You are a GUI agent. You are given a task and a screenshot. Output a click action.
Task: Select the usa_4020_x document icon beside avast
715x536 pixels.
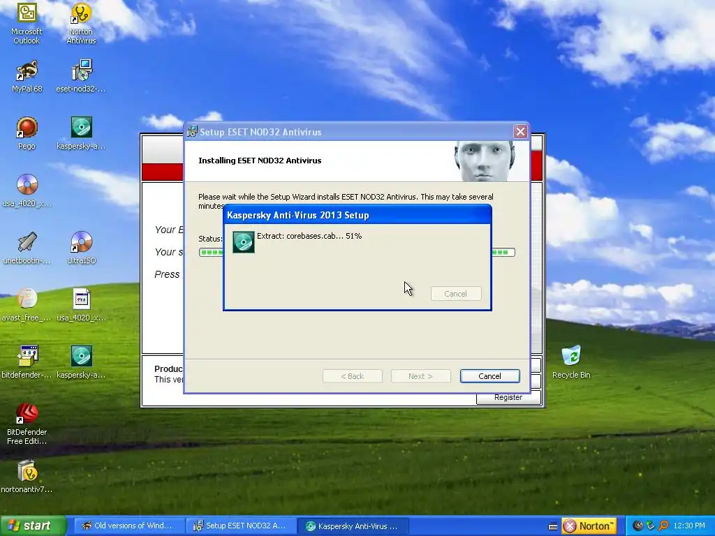pyautogui.click(x=81, y=305)
